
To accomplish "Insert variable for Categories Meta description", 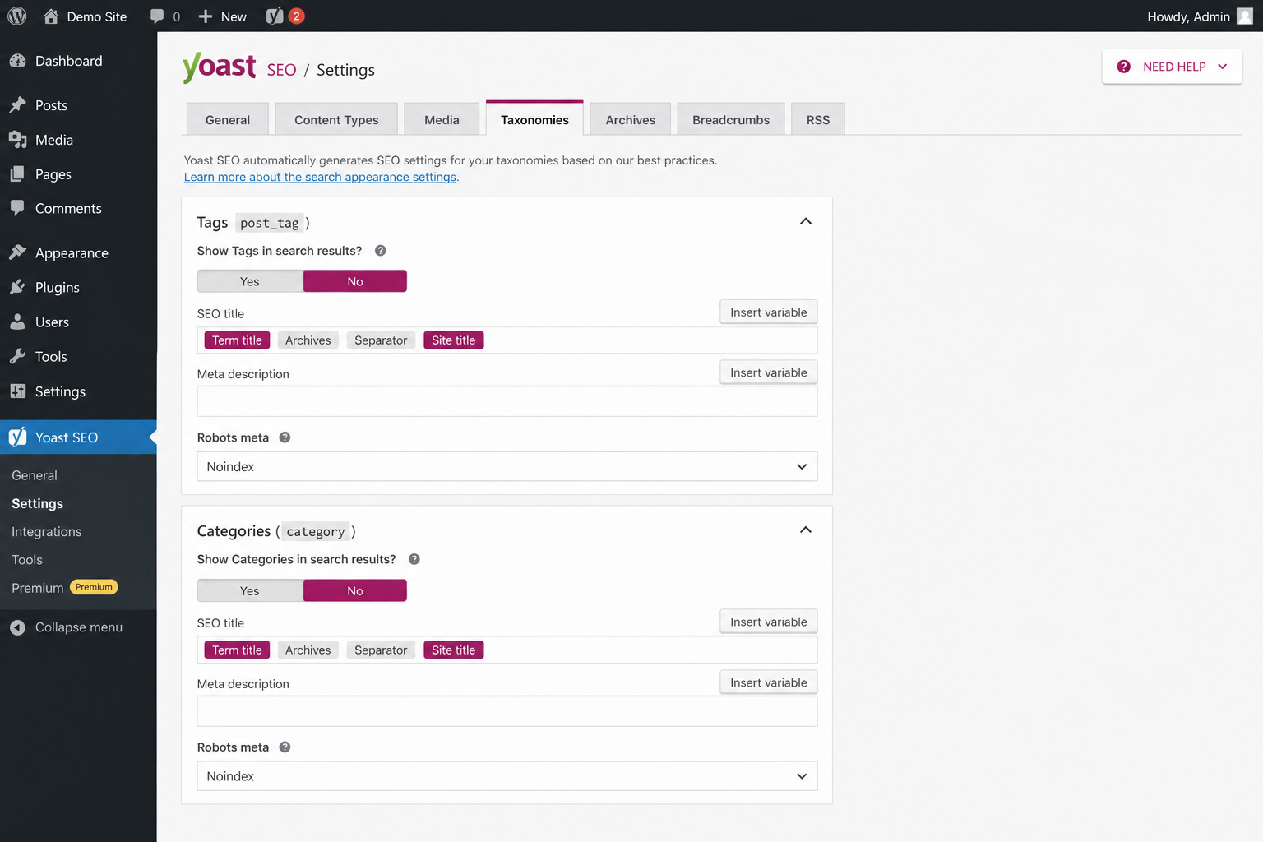I will coord(769,682).
